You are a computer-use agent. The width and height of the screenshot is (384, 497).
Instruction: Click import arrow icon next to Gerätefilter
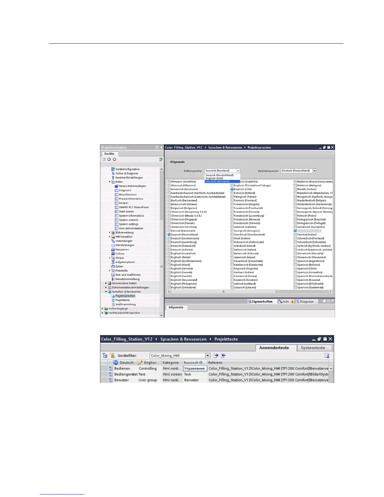pyautogui.click(x=223, y=355)
